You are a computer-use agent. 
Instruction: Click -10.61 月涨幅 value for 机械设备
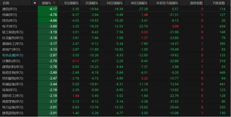tap(94, 84)
